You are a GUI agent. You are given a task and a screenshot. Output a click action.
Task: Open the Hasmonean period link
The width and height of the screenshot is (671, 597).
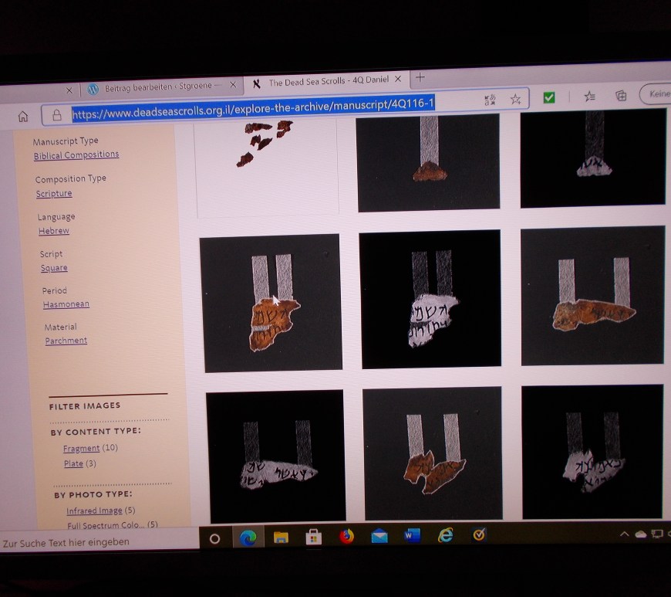coord(66,304)
